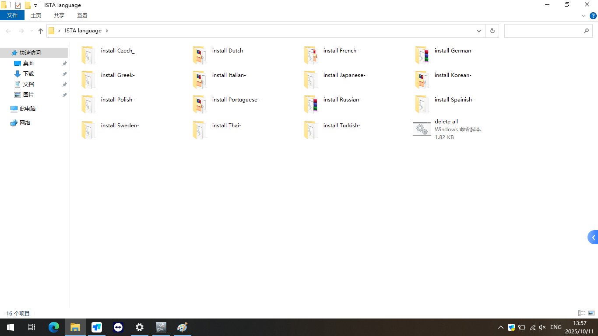Expand the ribbon with the chevron
Image resolution: width=598 pixels, height=336 pixels.
tap(584, 16)
